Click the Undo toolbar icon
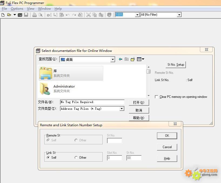This screenshot has height=183, width=221. [68, 15]
